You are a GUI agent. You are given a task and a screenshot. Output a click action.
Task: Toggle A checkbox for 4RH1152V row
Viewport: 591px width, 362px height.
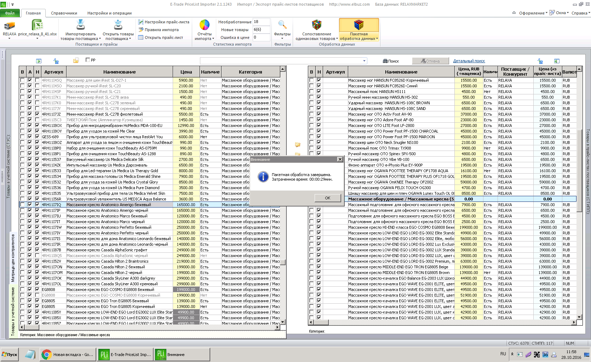pos(30,261)
